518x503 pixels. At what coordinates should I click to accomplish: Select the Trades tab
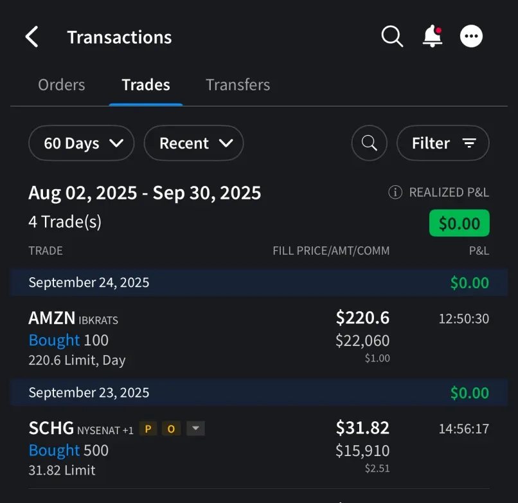[146, 85]
